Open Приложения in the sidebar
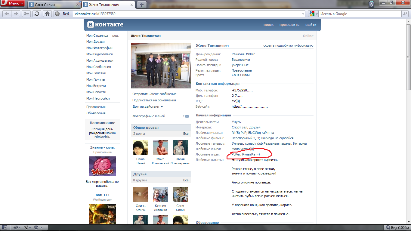Image resolution: width=411 pixels, height=231 pixels. click(x=96, y=107)
